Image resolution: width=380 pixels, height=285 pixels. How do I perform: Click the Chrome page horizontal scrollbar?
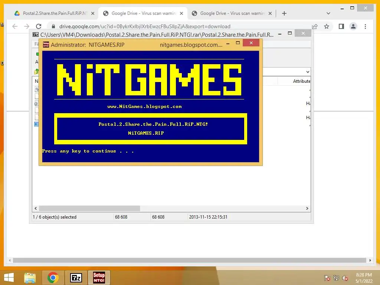point(190,260)
